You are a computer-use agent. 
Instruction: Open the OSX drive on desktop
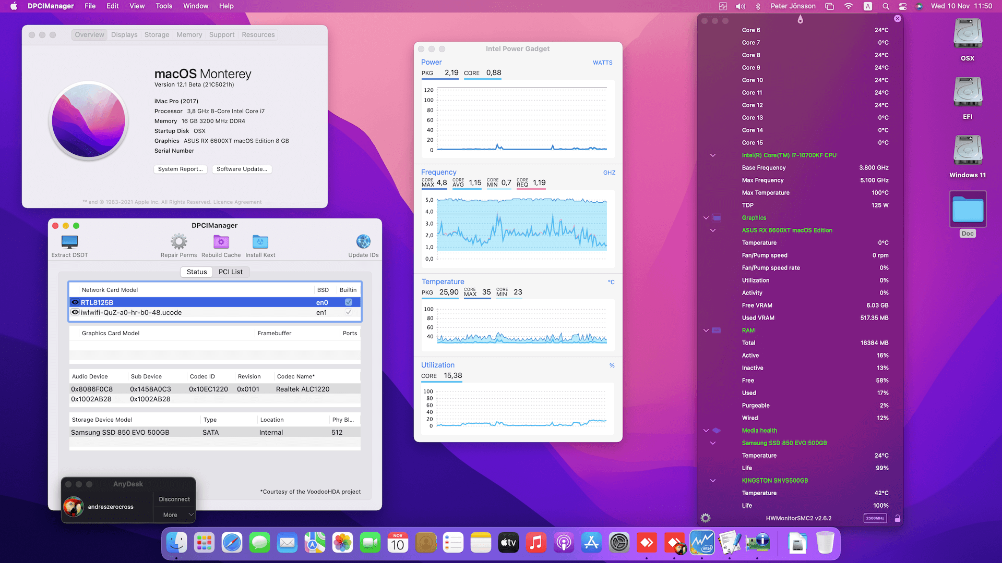tap(968, 34)
